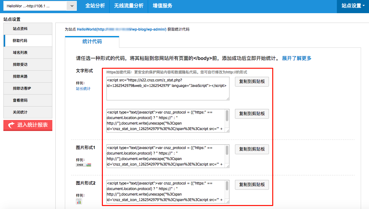Screen dimensions: 369x209
Task: Open 域名列表 in the sidebar
Action: 28,53
